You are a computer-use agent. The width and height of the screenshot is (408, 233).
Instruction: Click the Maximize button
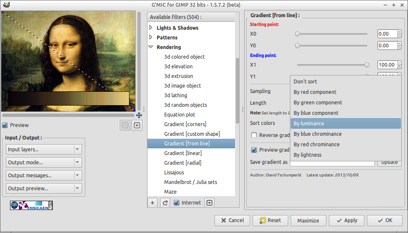pos(308,220)
